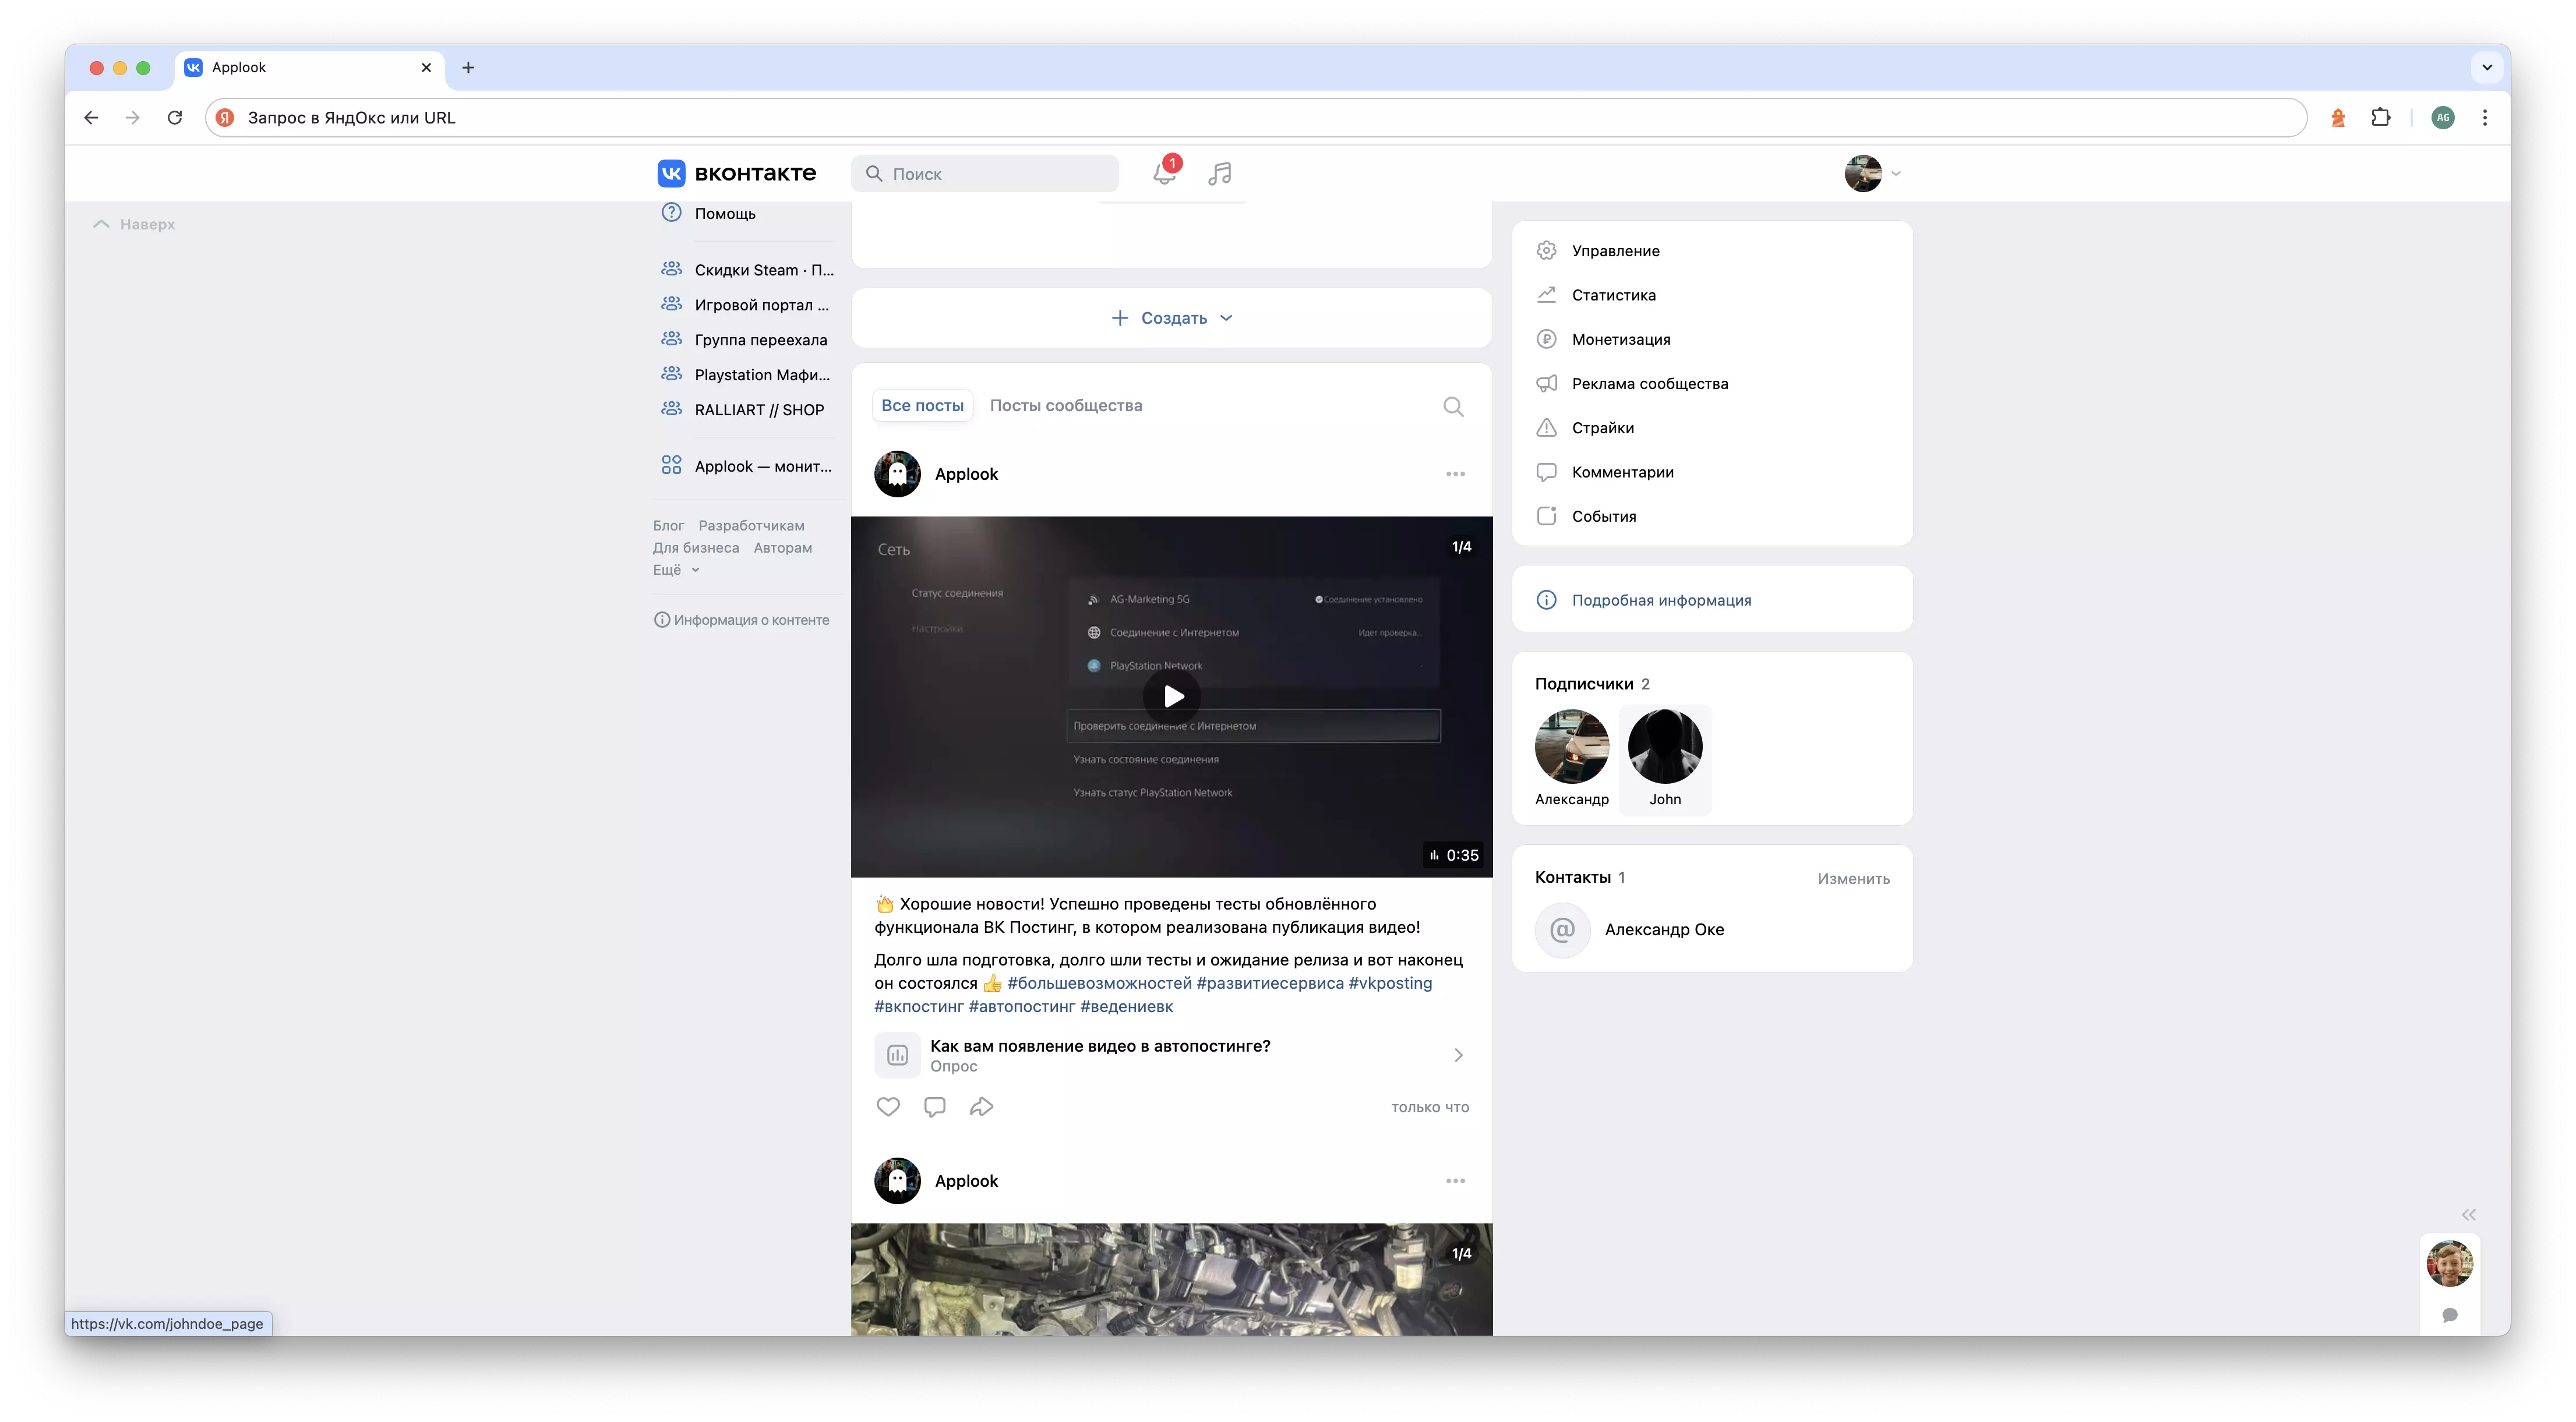Open options menu of second Applook post

tap(1455, 1181)
